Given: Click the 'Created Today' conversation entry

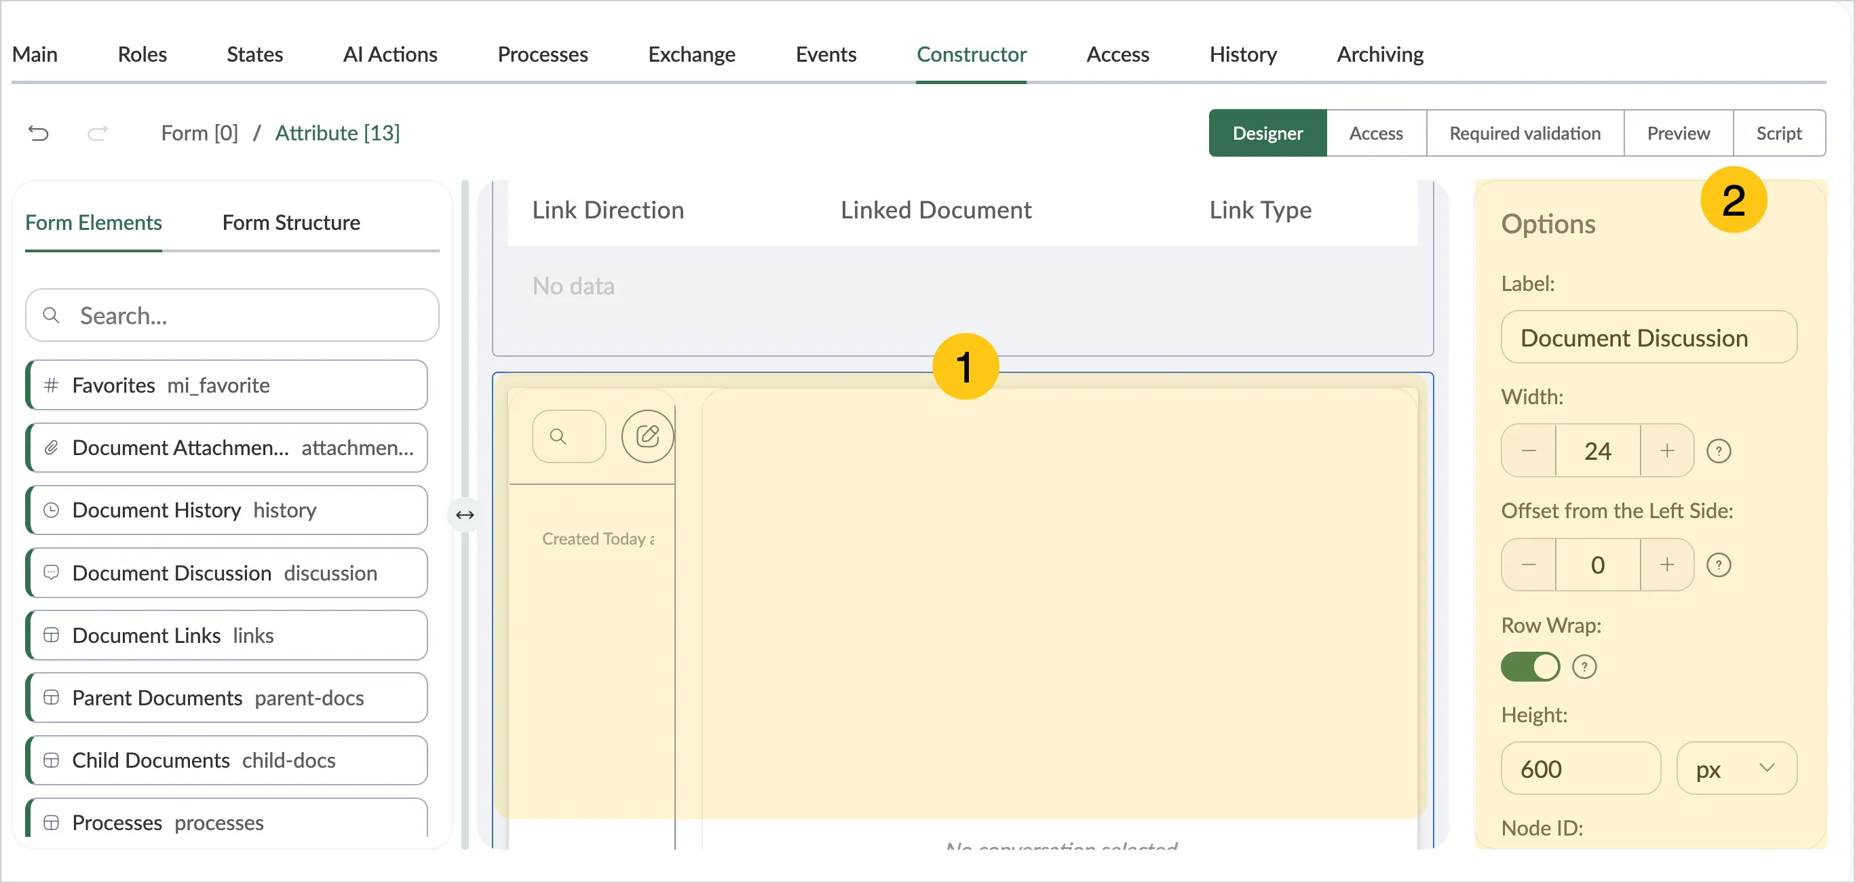Looking at the screenshot, I should (598, 539).
